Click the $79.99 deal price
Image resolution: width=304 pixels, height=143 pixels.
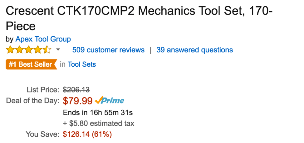(x=78, y=101)
